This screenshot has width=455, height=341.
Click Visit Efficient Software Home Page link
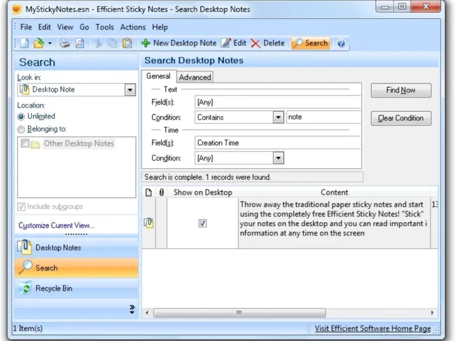(x=373, y=328)
